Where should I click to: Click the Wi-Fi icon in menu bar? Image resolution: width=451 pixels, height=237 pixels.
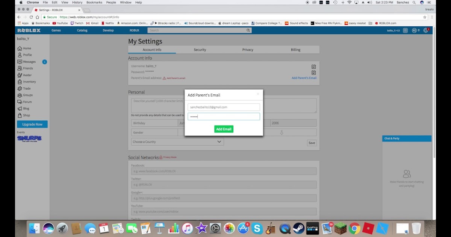click(349, 2)
